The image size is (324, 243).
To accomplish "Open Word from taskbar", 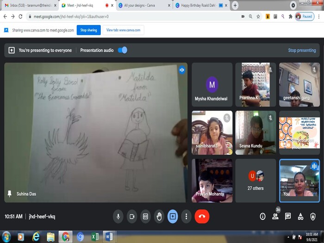I will coord(109,237).
